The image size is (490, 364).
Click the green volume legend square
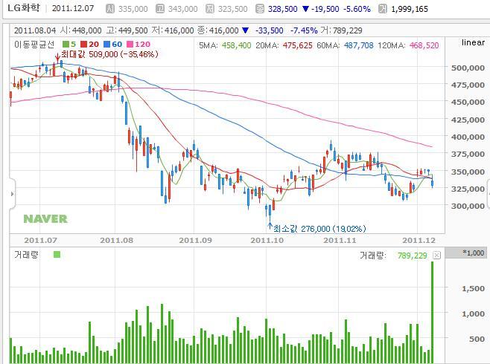(57, 255)
